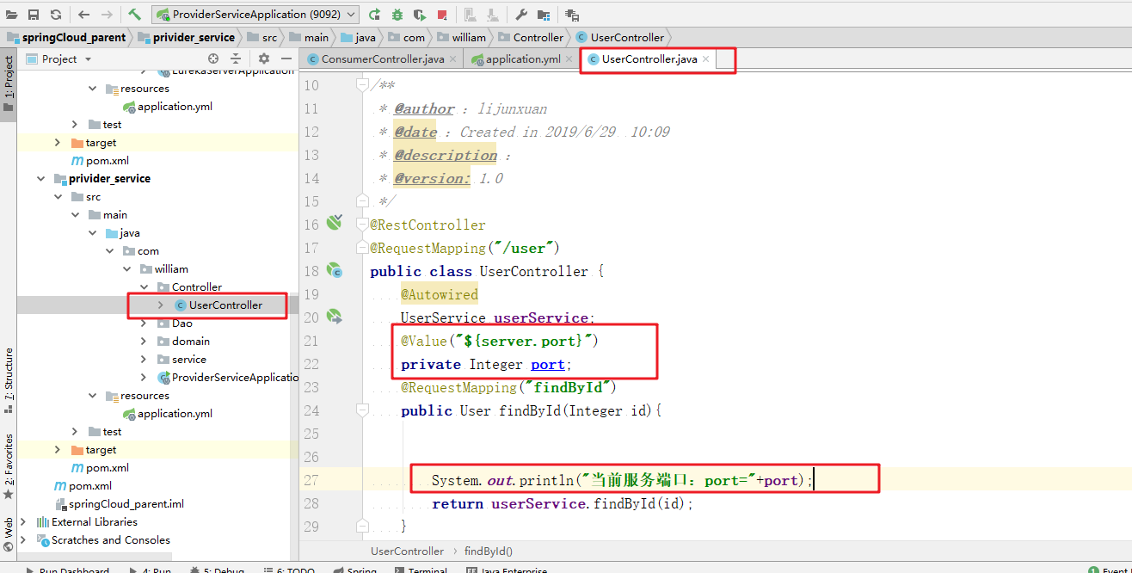
Task: Fold the Javadoc comment at line 10
Action: 362,85
